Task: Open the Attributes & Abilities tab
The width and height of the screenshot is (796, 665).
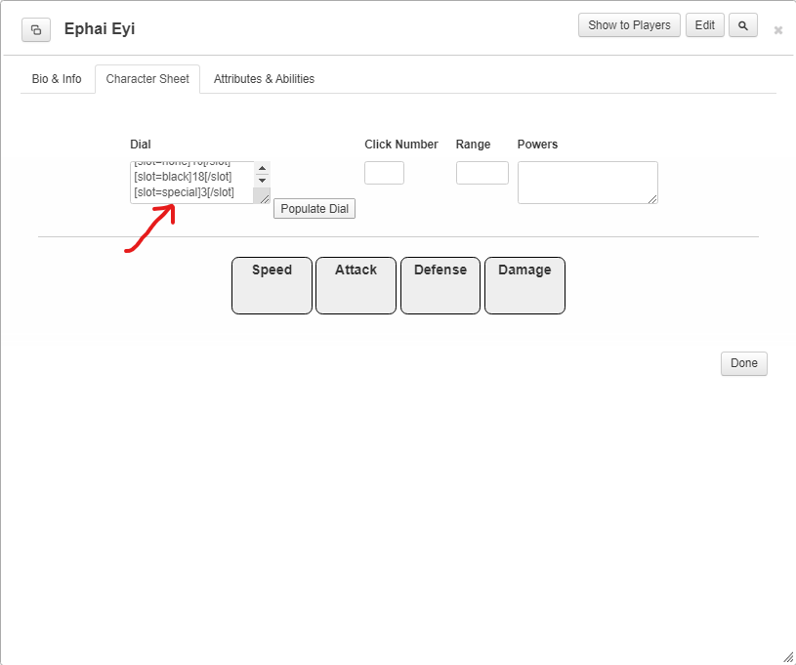Action: pyautogui.click(x=264, y=79)
